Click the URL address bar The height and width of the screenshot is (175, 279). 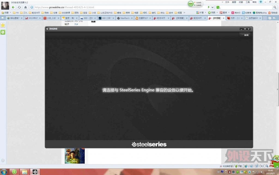pos(119,7)
